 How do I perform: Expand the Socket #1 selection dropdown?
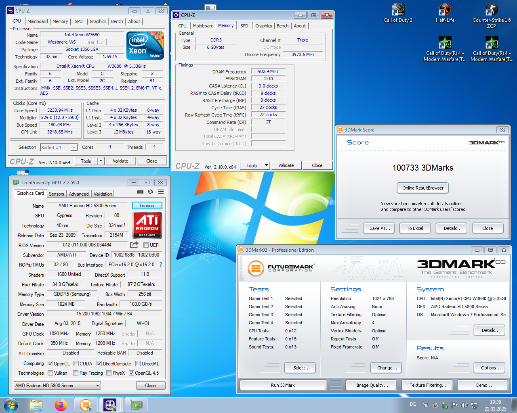point(74,148)
